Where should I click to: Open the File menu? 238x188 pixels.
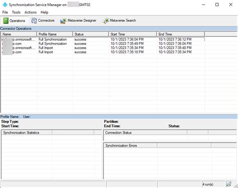(x=5, y=12)
